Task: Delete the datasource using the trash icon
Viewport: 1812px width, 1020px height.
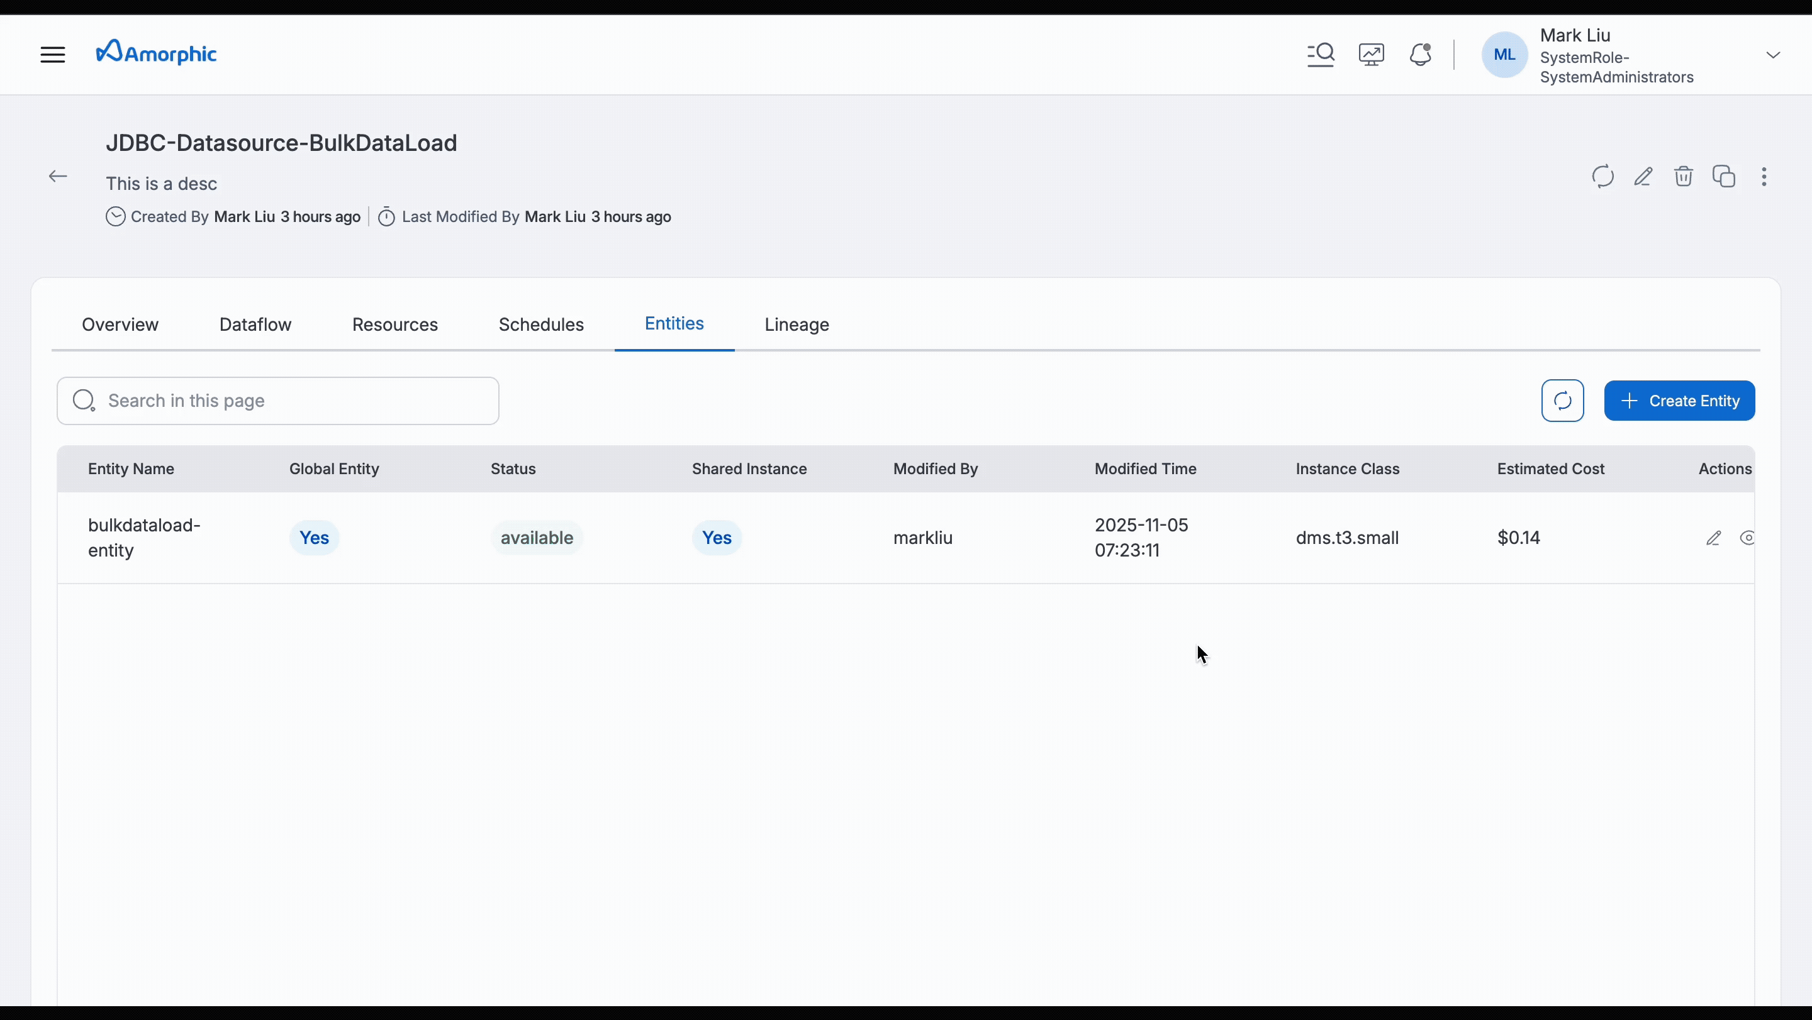Action: (x=1683, y=177)
